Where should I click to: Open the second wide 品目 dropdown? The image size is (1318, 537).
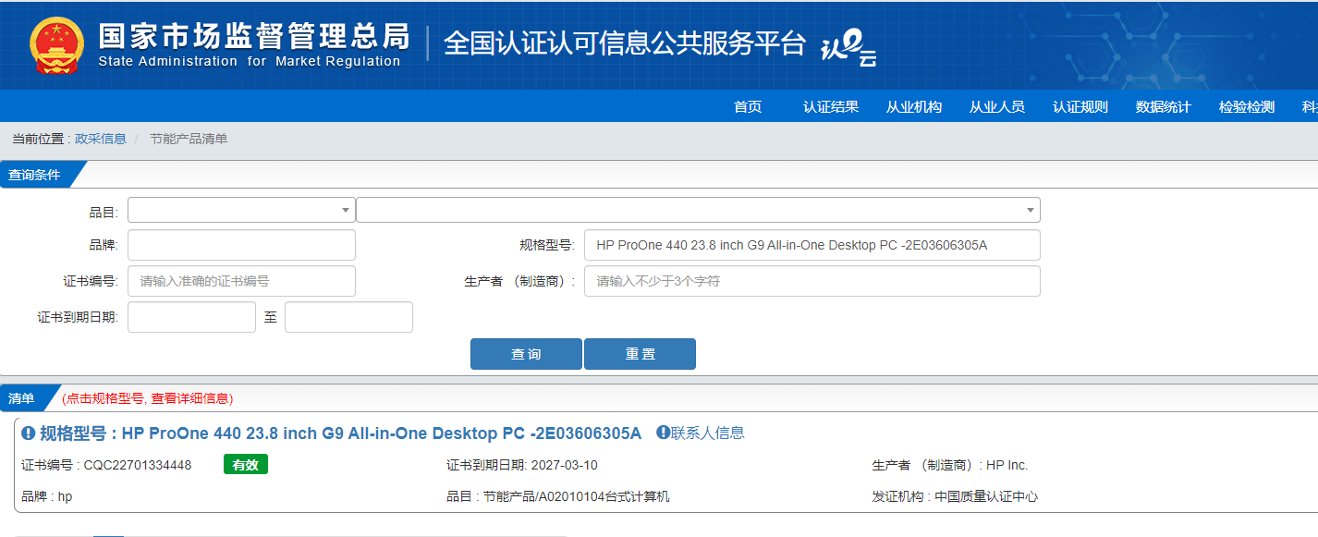pos(698,210)
